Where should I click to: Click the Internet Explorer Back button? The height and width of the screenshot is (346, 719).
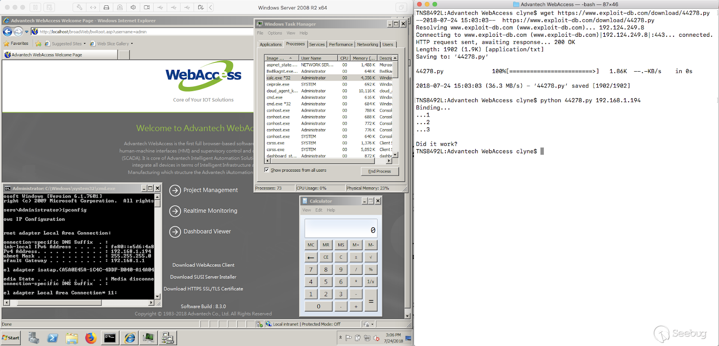pos(7,31)
